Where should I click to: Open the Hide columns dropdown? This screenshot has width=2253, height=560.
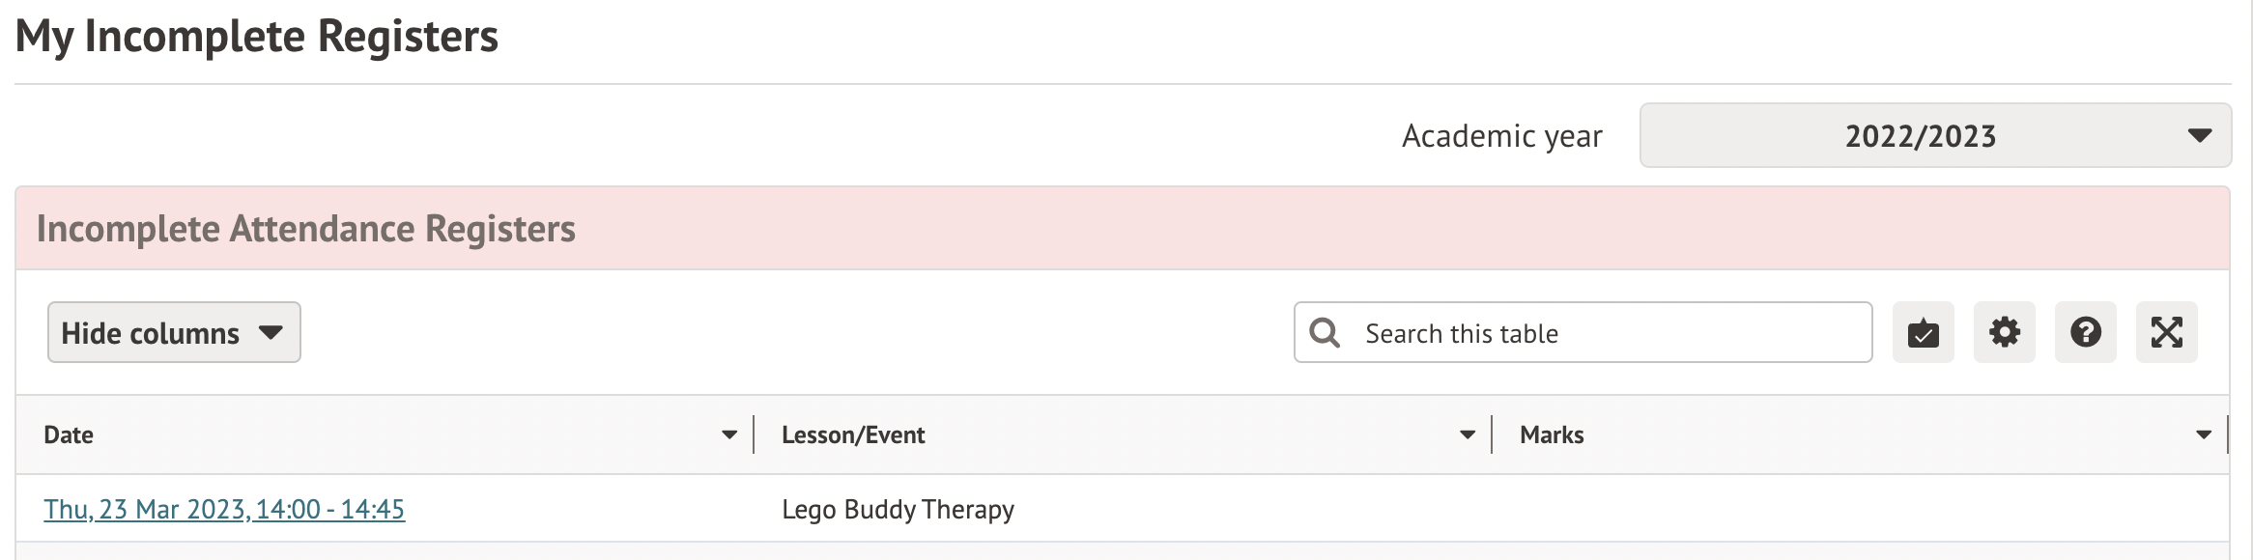[x=174, y=333]
